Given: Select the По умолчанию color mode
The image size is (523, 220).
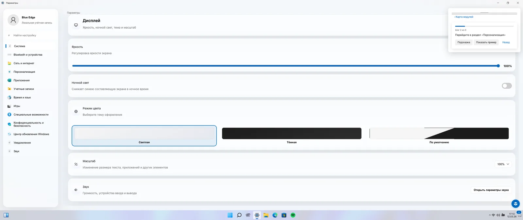Looking at the screenshot, I should [x=439, y=134].
